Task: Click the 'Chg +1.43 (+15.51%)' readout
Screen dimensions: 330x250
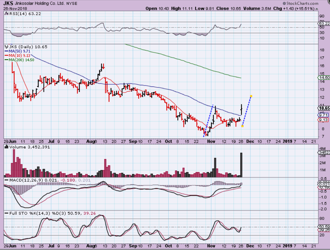Action: (x=294, y=9)
